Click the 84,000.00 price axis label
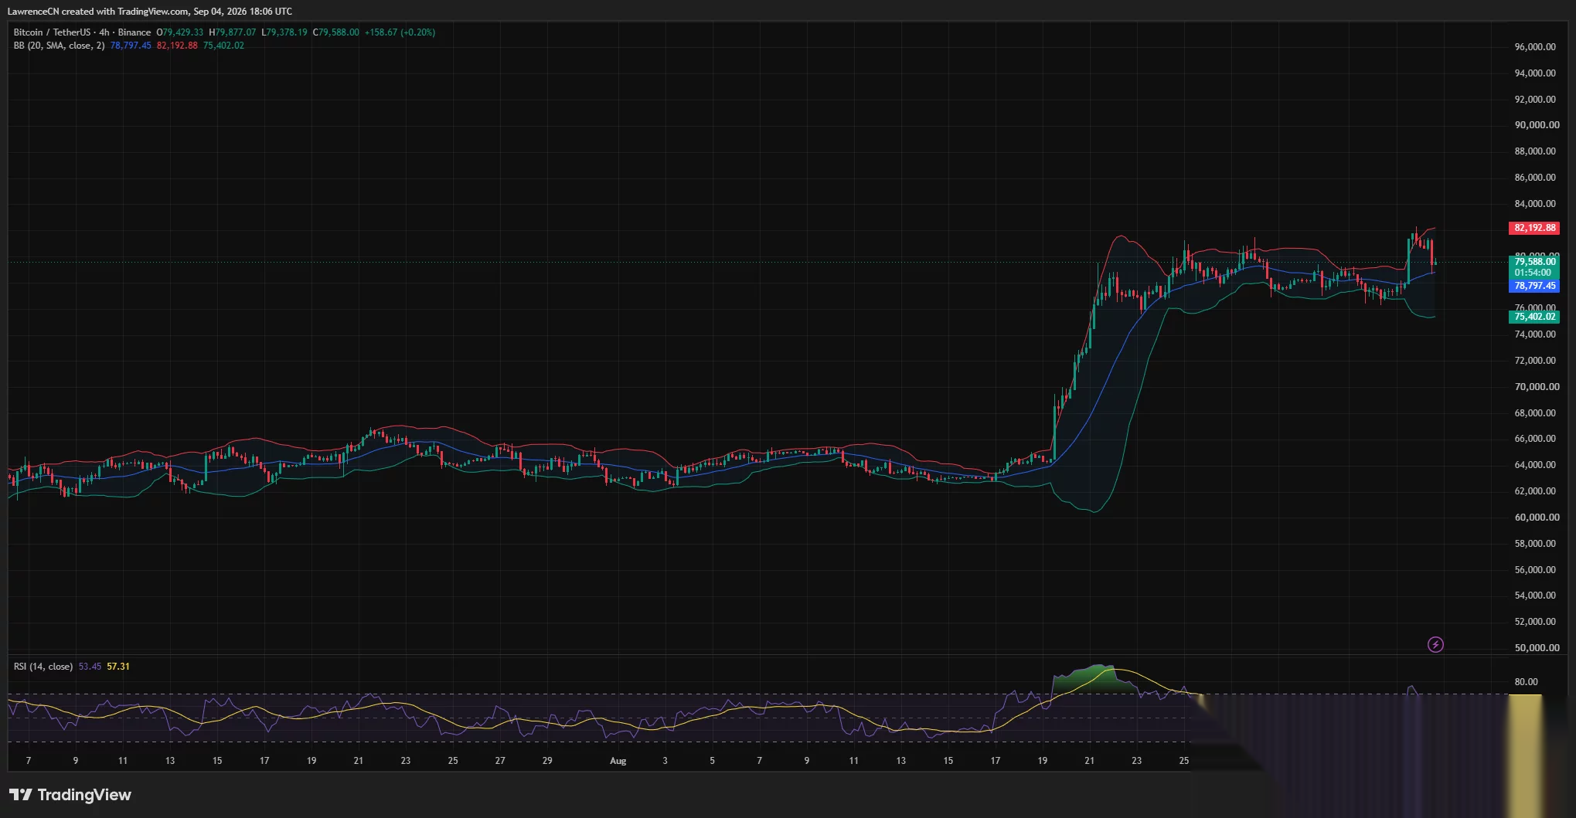The image size is (1576, 818). pyautogui.click(x=1535, y=204)
